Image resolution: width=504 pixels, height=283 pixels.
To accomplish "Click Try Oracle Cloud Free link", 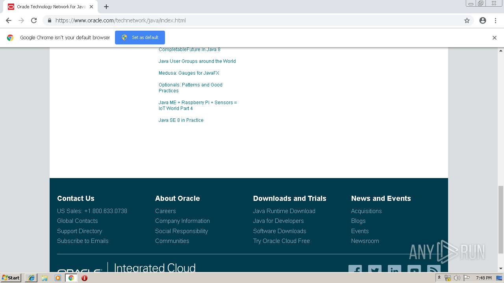I will coord(282,241).
